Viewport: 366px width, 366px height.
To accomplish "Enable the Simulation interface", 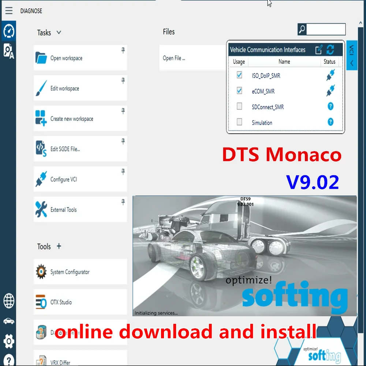I will [239, 122].
